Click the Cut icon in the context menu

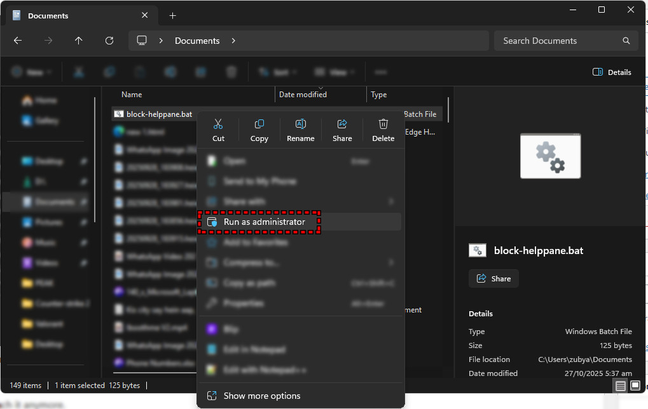pyautogui.click(x=218, y=124)
